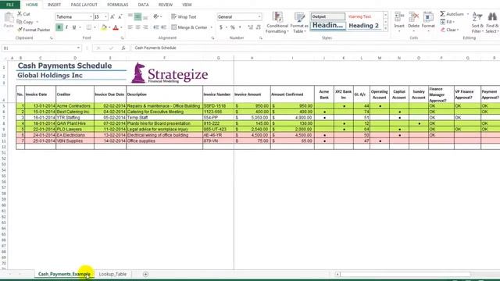Align text to the right

tap(145, 27)
